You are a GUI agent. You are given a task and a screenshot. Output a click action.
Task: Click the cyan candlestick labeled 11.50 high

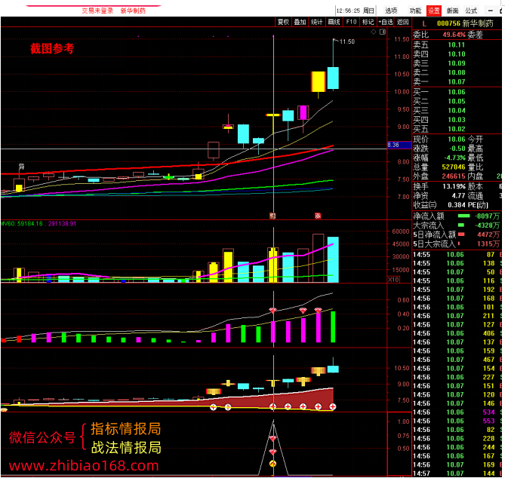pos(333,78)
